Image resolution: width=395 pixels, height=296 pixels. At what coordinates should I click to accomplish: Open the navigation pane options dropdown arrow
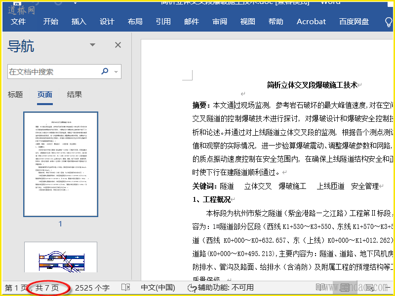(92, 45)
